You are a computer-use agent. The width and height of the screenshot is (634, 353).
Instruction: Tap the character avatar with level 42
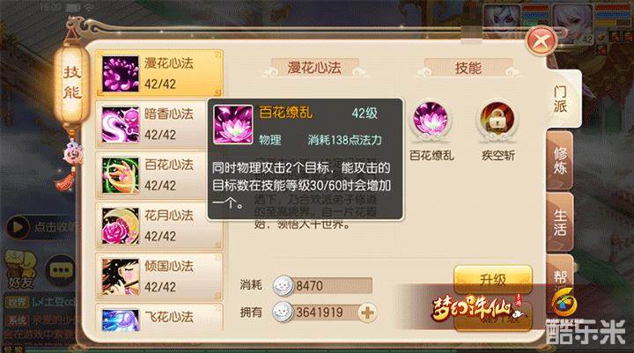click(572, 24)
